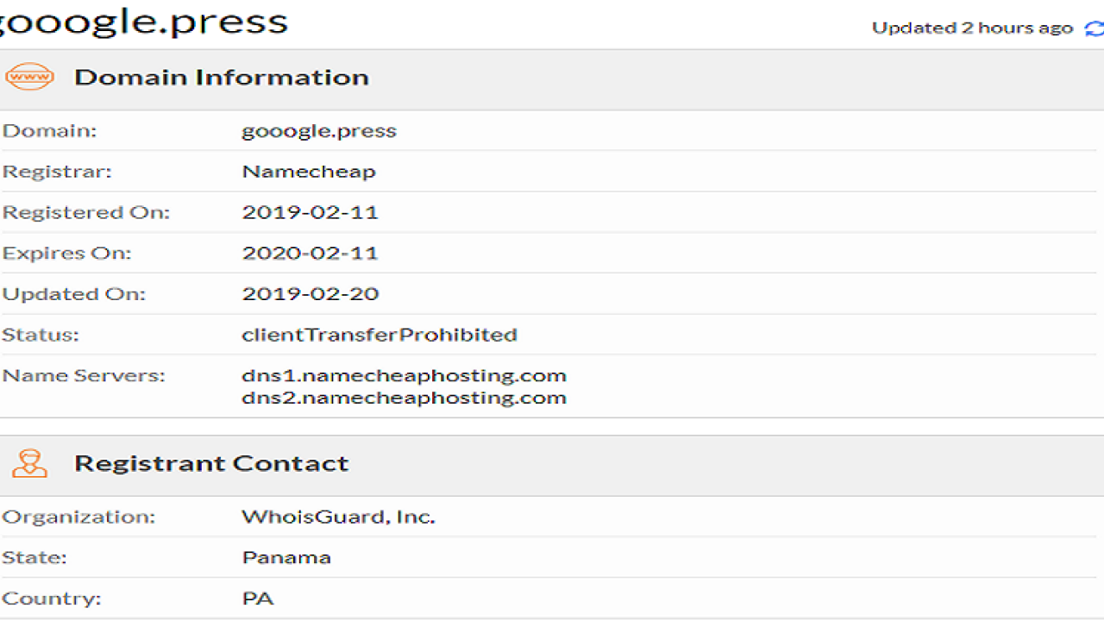Click the gooogle.press page title
1104x621 pixels.
(142, 21)
